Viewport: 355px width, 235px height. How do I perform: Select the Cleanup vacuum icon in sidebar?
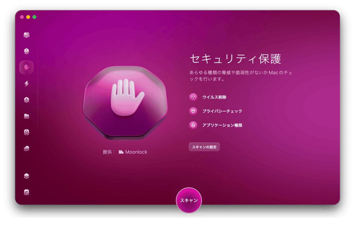tap(27, 51)
